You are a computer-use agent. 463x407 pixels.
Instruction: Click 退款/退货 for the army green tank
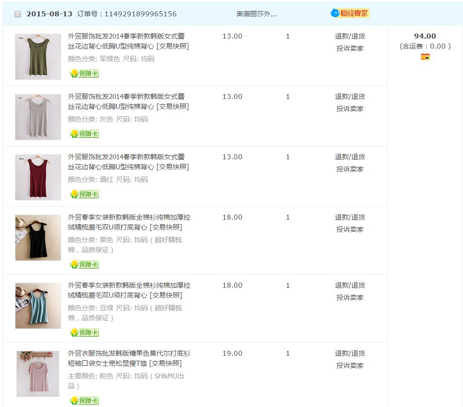(350, 36)
